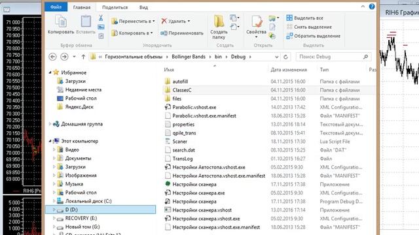Viewport: 419px width, 235px height.
Task: Open recent locations dropdown arrow
Action: tap(74, 57)
